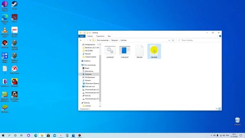This screenshot has height=138, width=245.
Task: Open File Explorer from the taskbar
Action: coord(42,135)
